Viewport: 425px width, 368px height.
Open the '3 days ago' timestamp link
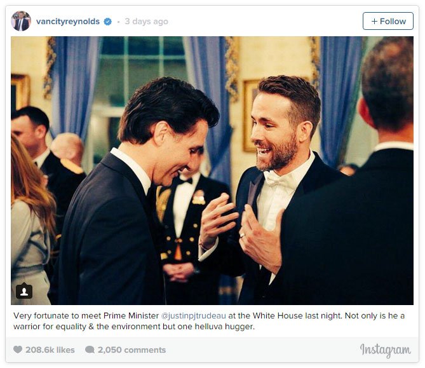click(146, 22)
